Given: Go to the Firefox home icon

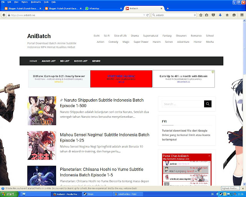Looking at the screenshot, I should pos(227,15).
